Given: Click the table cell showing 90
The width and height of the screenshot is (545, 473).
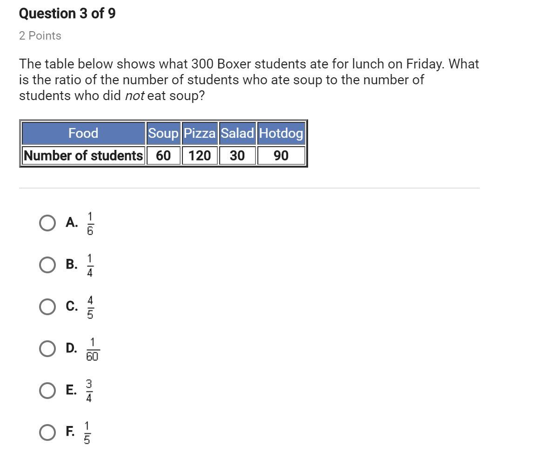Looking at the screenshot, I should 281,155.
